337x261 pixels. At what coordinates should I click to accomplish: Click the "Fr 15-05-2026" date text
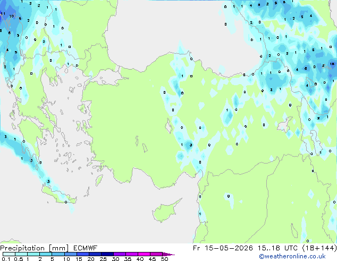(223, 248)
